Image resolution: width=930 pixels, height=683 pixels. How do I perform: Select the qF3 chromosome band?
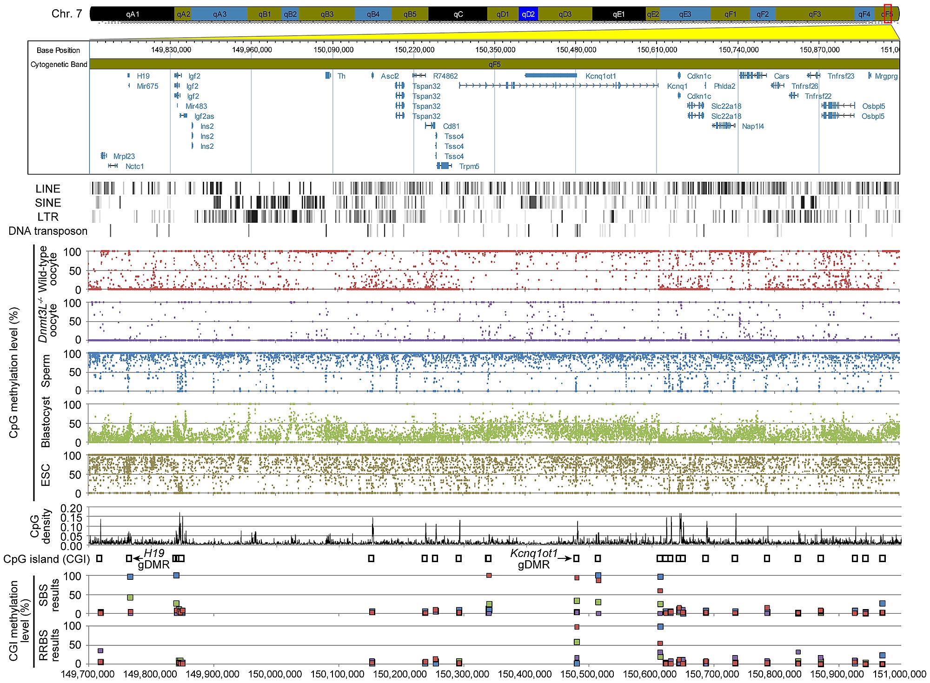[x=815, y=14]
